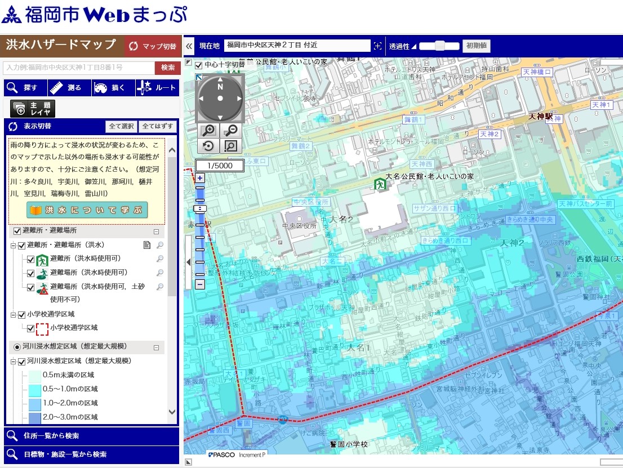Screen dimensions: 623x468
Task: Click 洪水について学ぶ button
Action: click(87, 210)
